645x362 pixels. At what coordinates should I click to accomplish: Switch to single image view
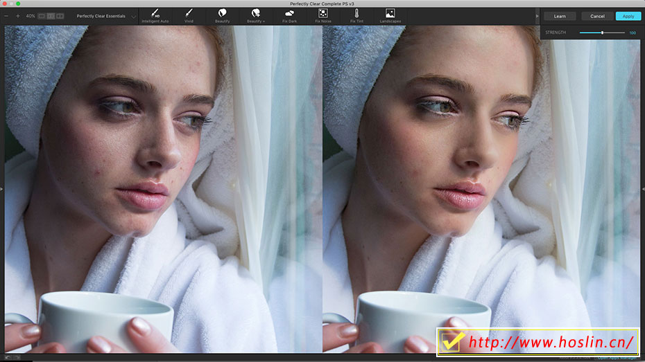(42, 16)
